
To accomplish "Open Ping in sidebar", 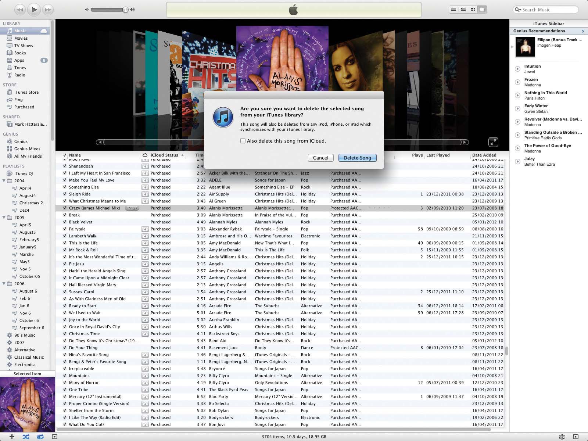I will (18, 100).
